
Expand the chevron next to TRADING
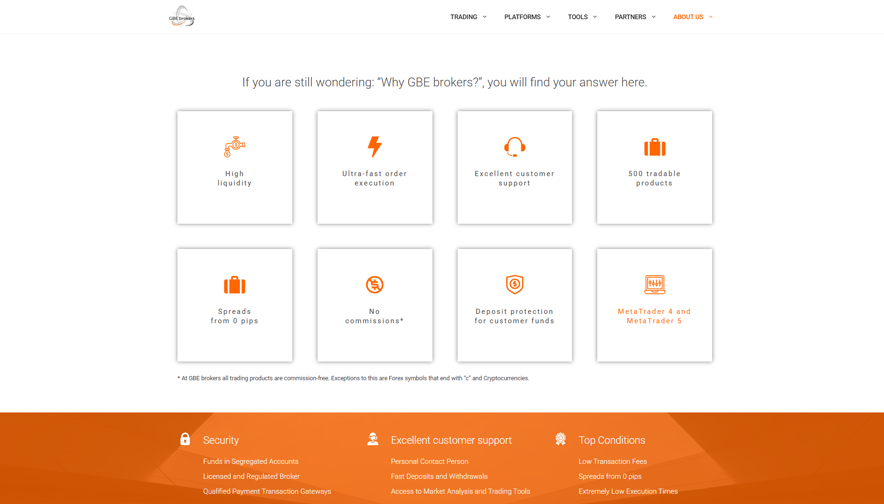(484, 17)
